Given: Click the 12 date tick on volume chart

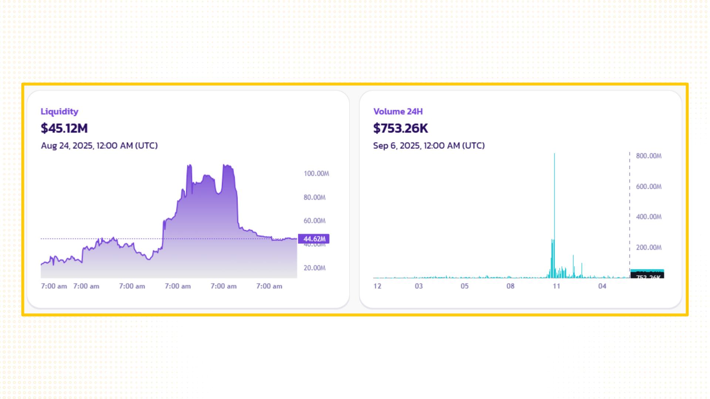Looking at the screenshot, I should click(377, 286).
